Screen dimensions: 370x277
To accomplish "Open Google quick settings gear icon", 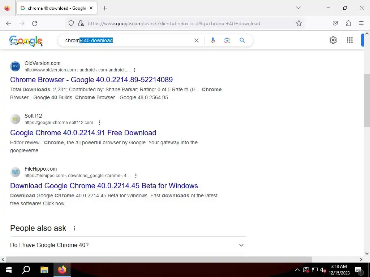I will point(333,40).
